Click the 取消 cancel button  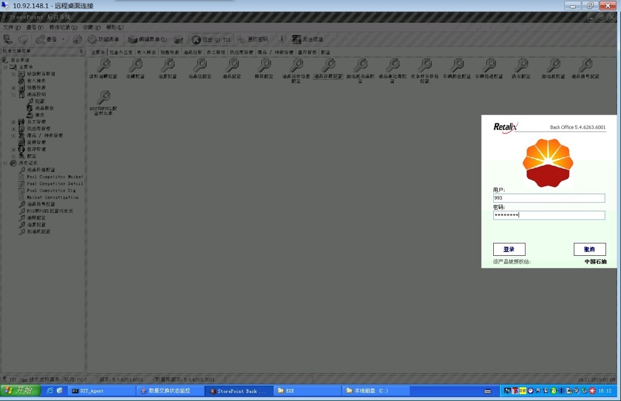point(590,249)
